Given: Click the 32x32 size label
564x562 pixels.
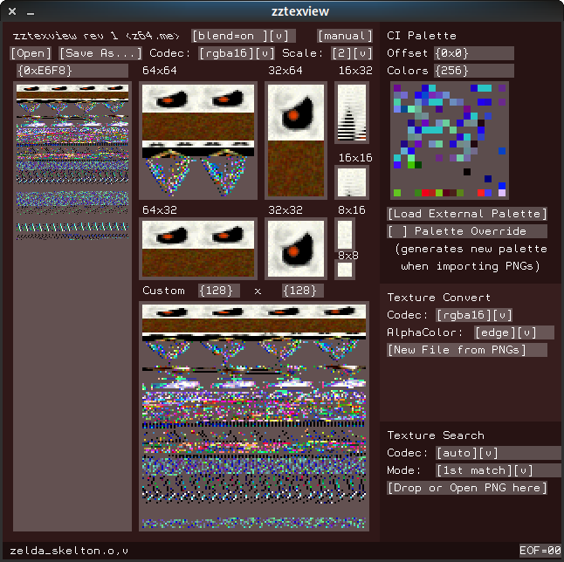Looking at the screenshot, I should click(285, 210).
